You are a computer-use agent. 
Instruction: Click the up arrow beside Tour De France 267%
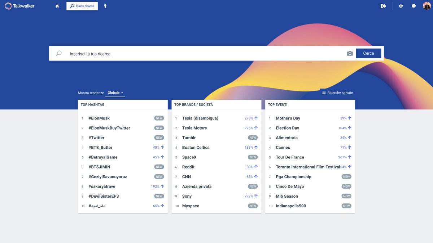coord(350,157)
